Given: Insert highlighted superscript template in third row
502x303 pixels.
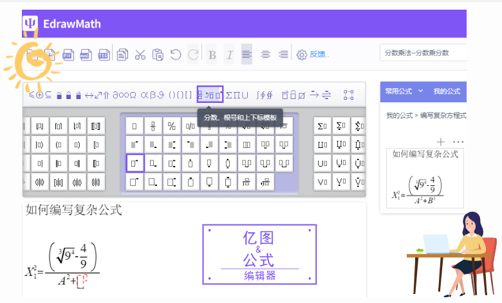Looking at the screenshot, I should (135, 163).
